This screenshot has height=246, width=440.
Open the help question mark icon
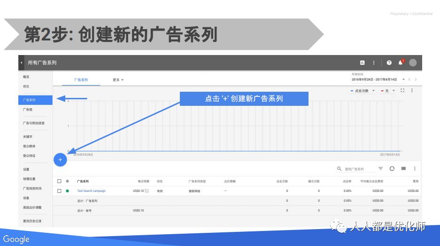[389, 63]
